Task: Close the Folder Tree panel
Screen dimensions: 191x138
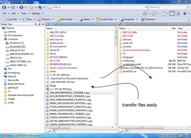Action: [x=43, y=24]
